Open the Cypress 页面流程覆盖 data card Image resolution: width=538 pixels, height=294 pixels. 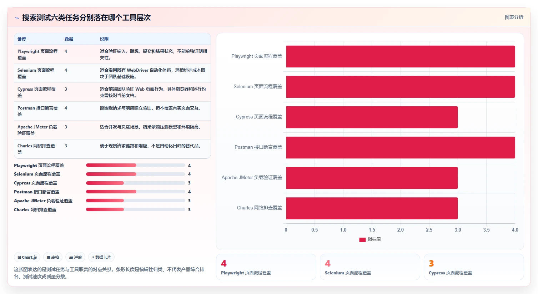[474, 267]
